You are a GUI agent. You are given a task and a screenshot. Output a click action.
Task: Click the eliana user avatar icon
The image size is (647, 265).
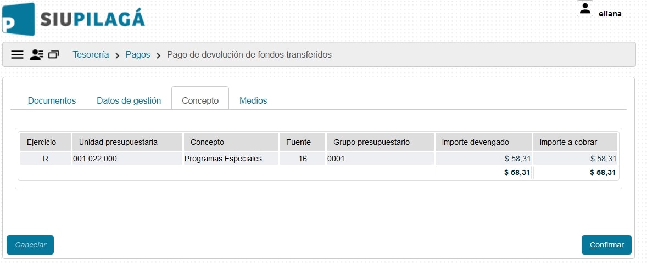click(x=585, y=8)
